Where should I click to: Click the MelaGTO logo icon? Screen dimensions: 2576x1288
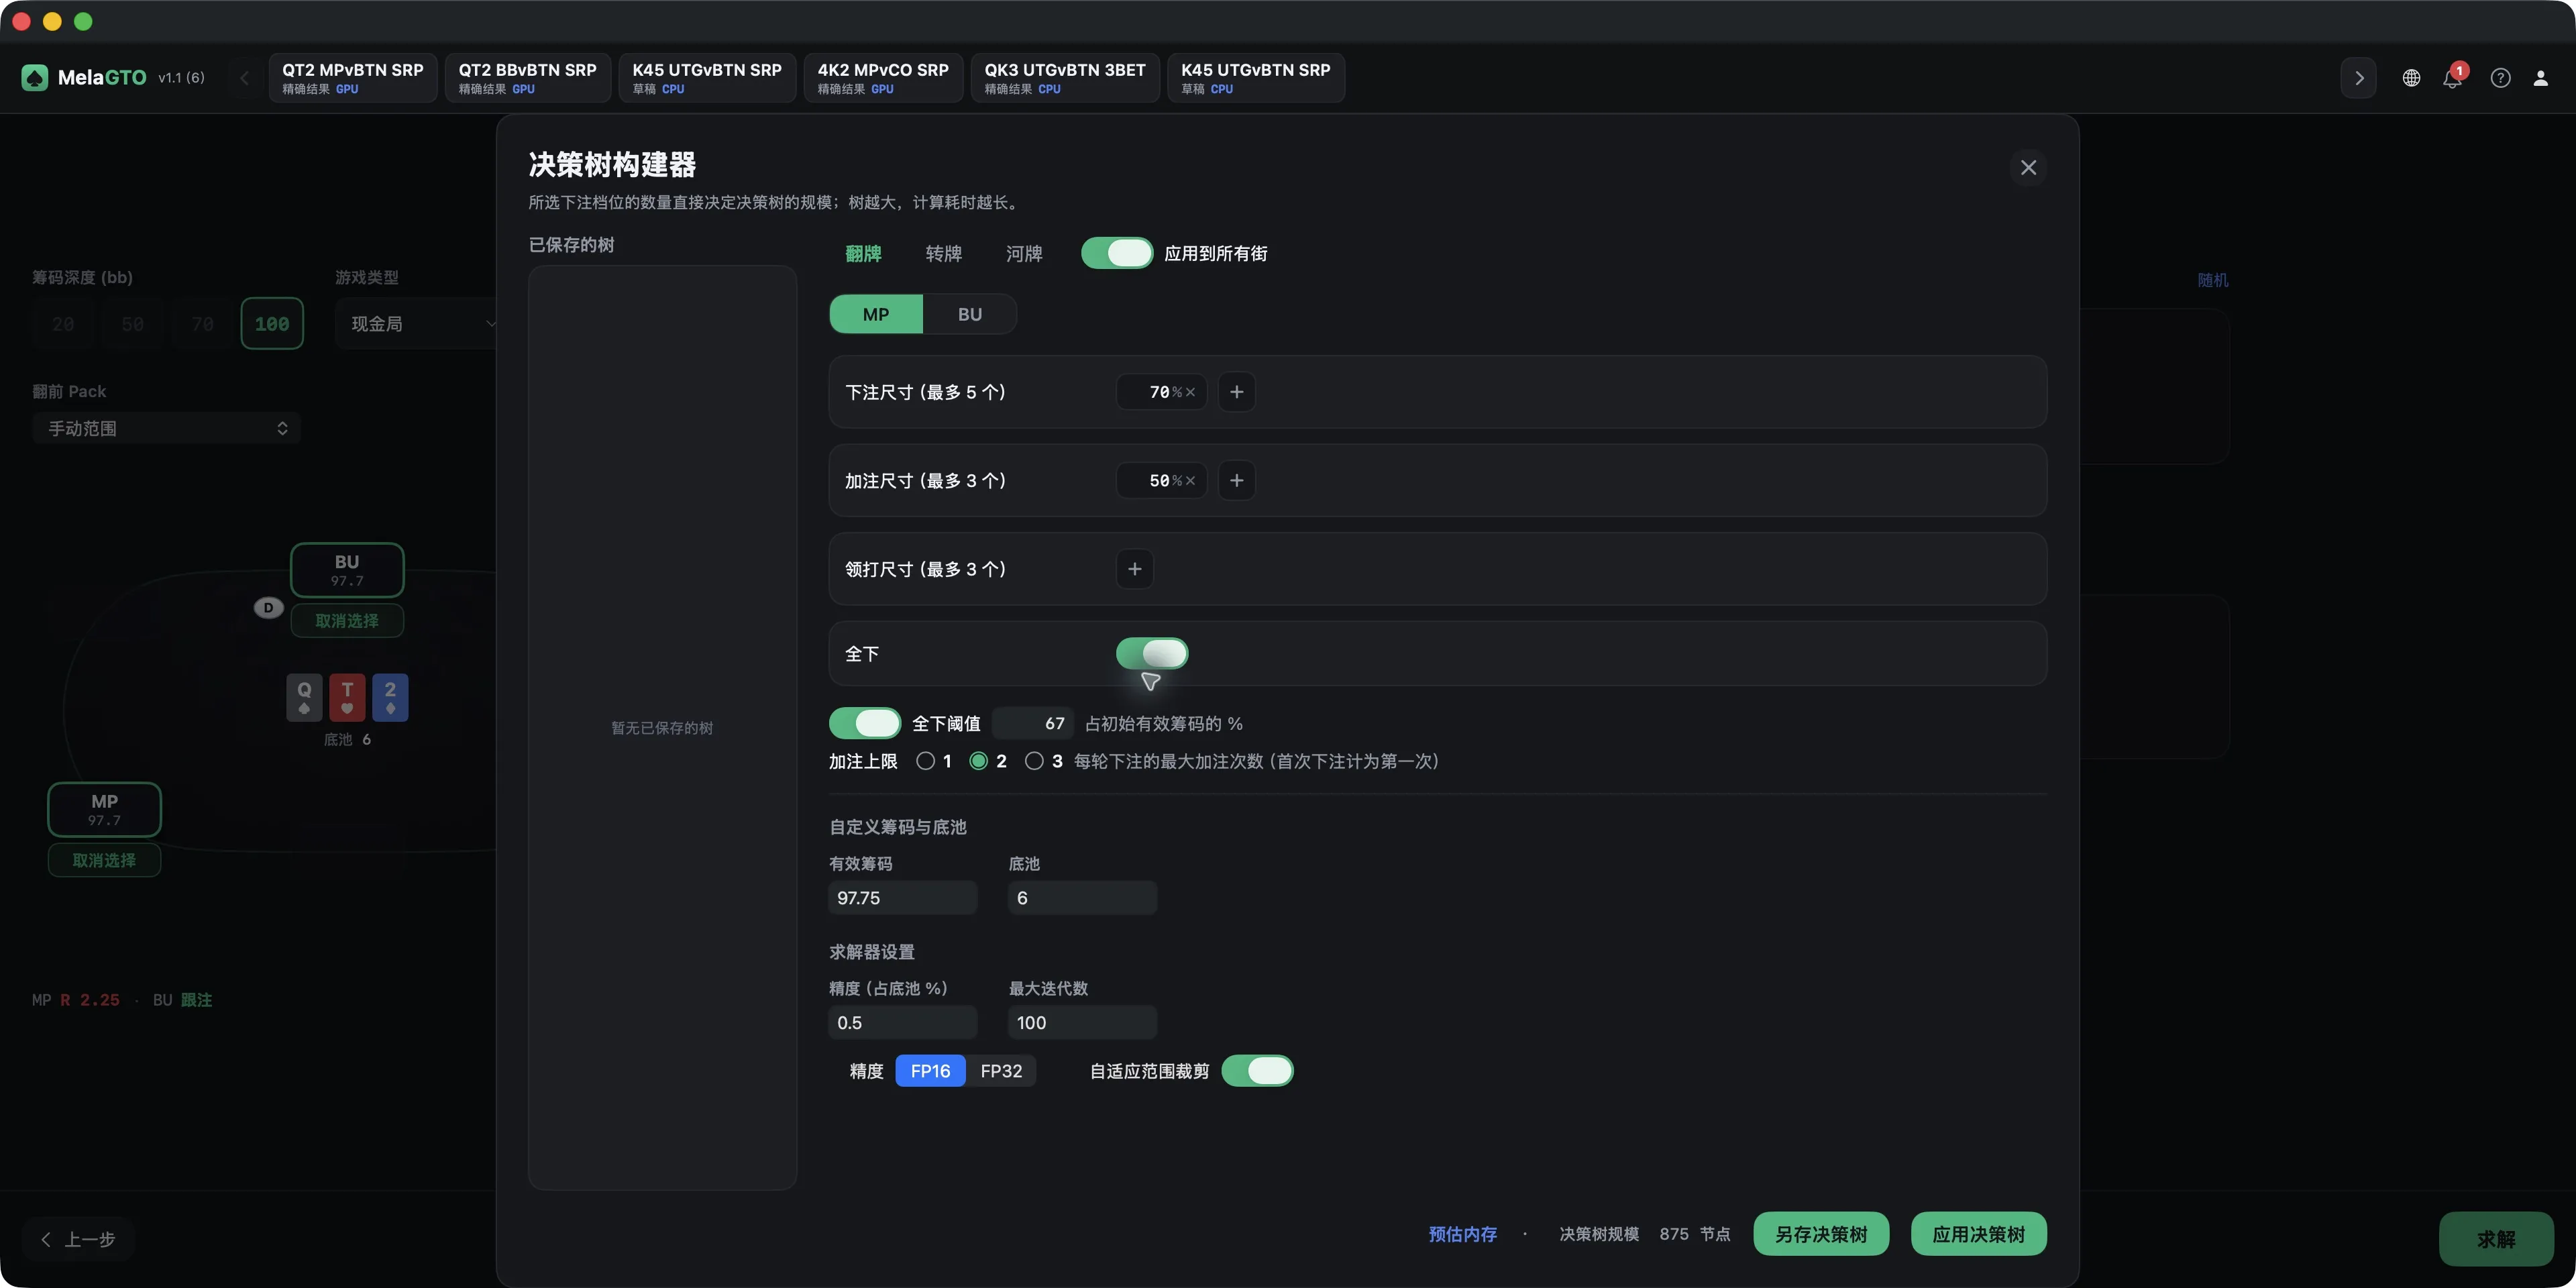(35, 77)
